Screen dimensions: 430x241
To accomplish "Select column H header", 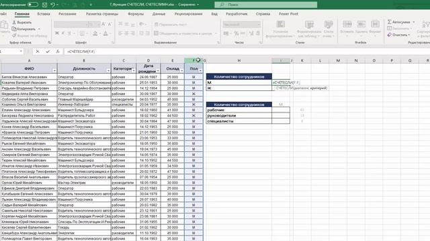I will (239, 60).
